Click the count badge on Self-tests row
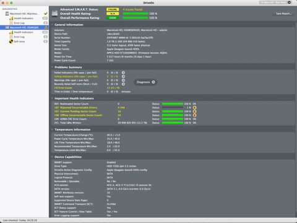This screenshot has width=297, height=223. point(45,42)
